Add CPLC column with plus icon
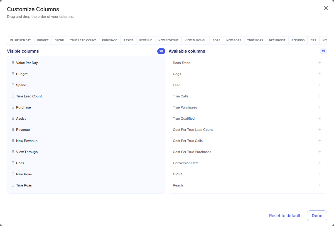The image size is (334, 226). point(320,174)
